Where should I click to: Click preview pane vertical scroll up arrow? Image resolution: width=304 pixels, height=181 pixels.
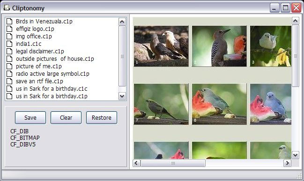click(295, 21)
